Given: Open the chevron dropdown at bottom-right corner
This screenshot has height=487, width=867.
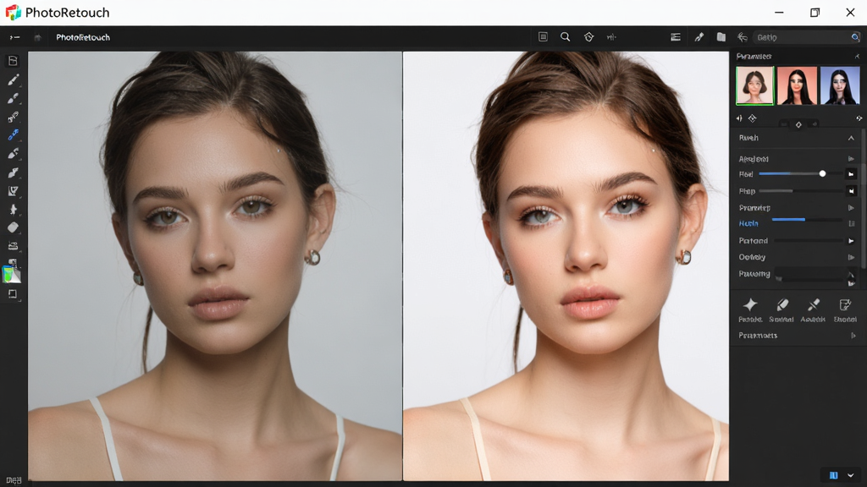Looking at the screenshot, I should (850, 475).
